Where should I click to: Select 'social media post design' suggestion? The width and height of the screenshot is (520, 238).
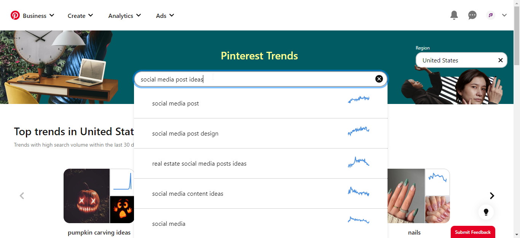click(185, 134)
